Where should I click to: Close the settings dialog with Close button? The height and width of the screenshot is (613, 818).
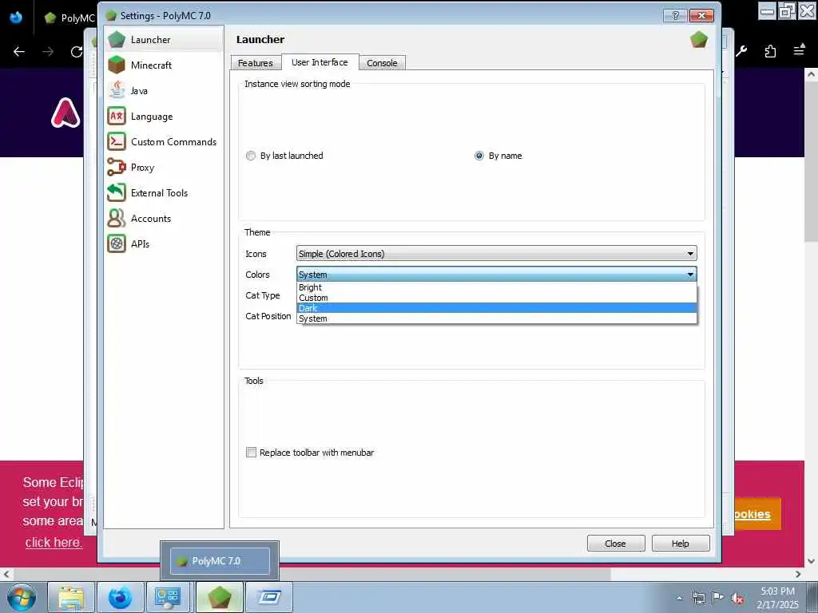pyautogui.click(x=616, y=543)
